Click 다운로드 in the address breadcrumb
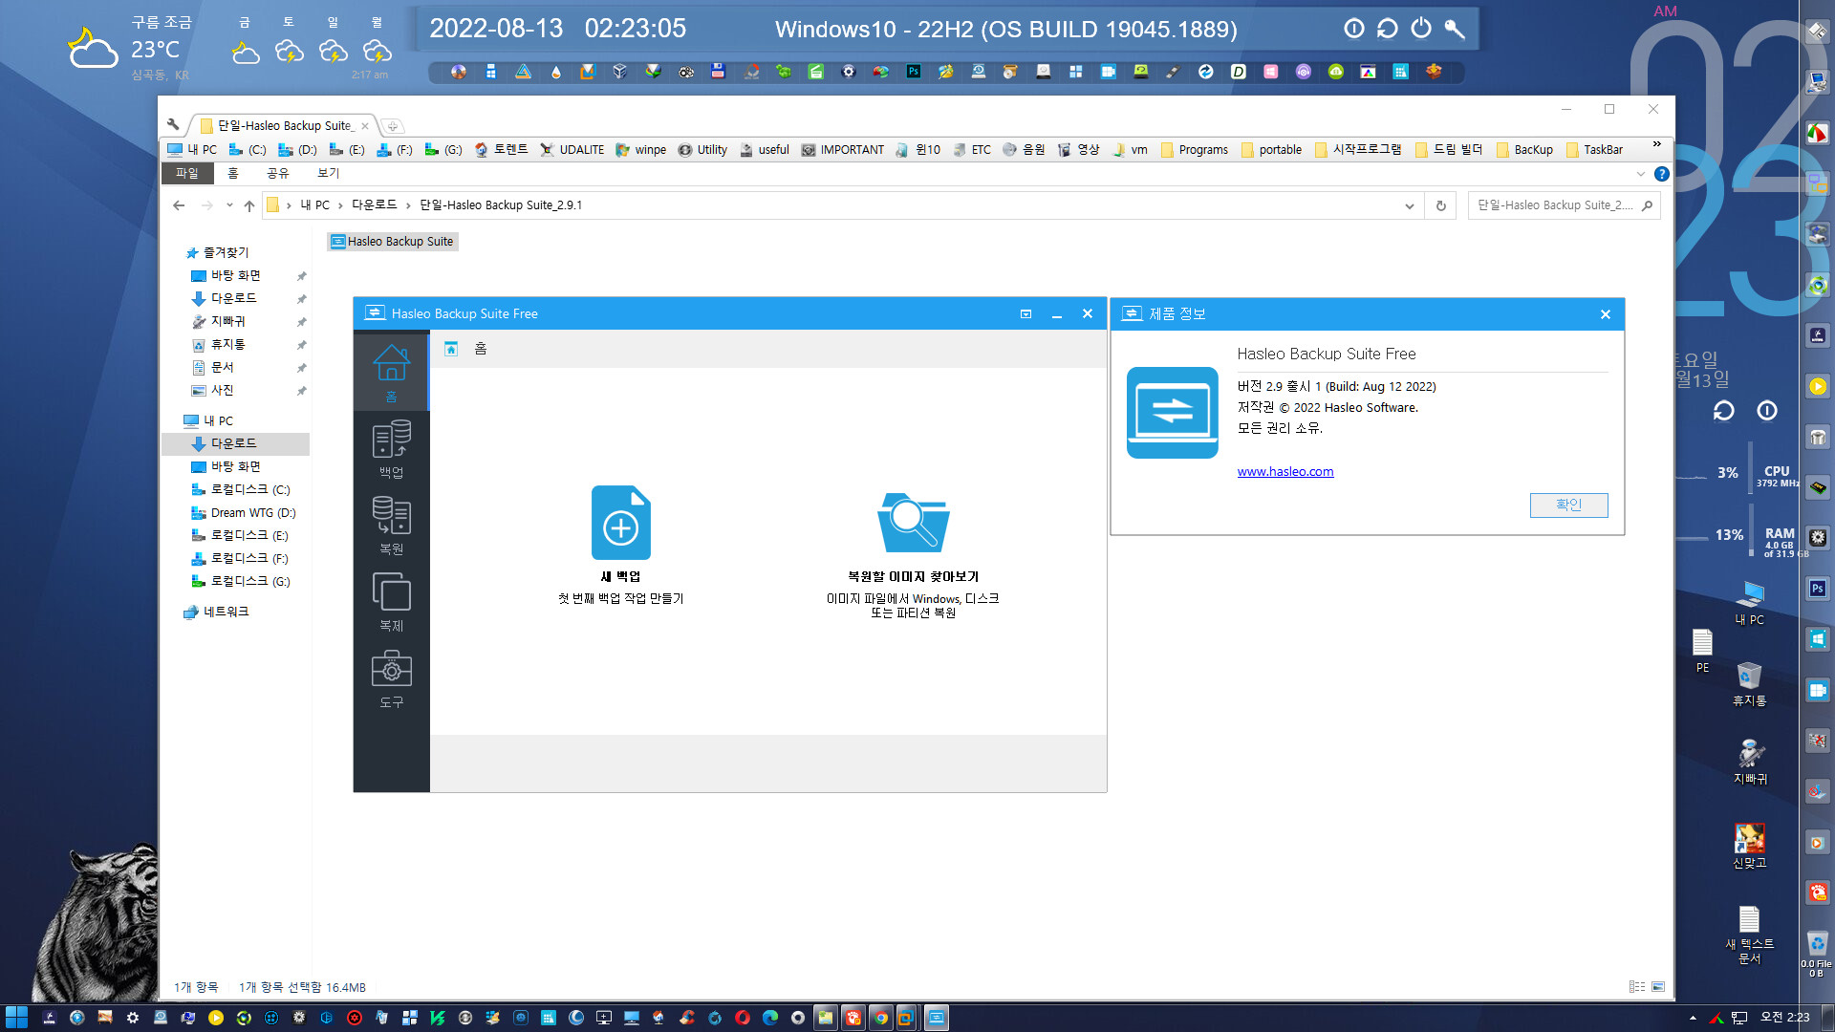 374,205
